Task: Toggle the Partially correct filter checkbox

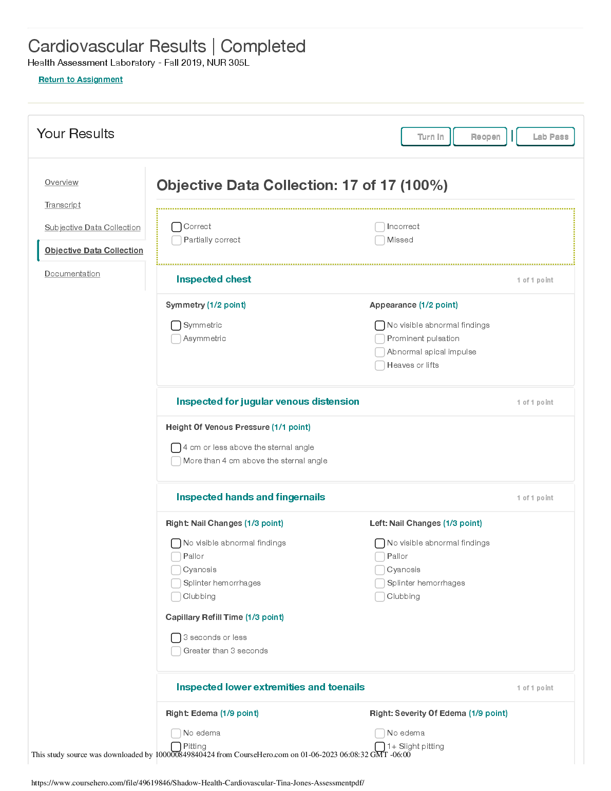Action: (177, 240)
